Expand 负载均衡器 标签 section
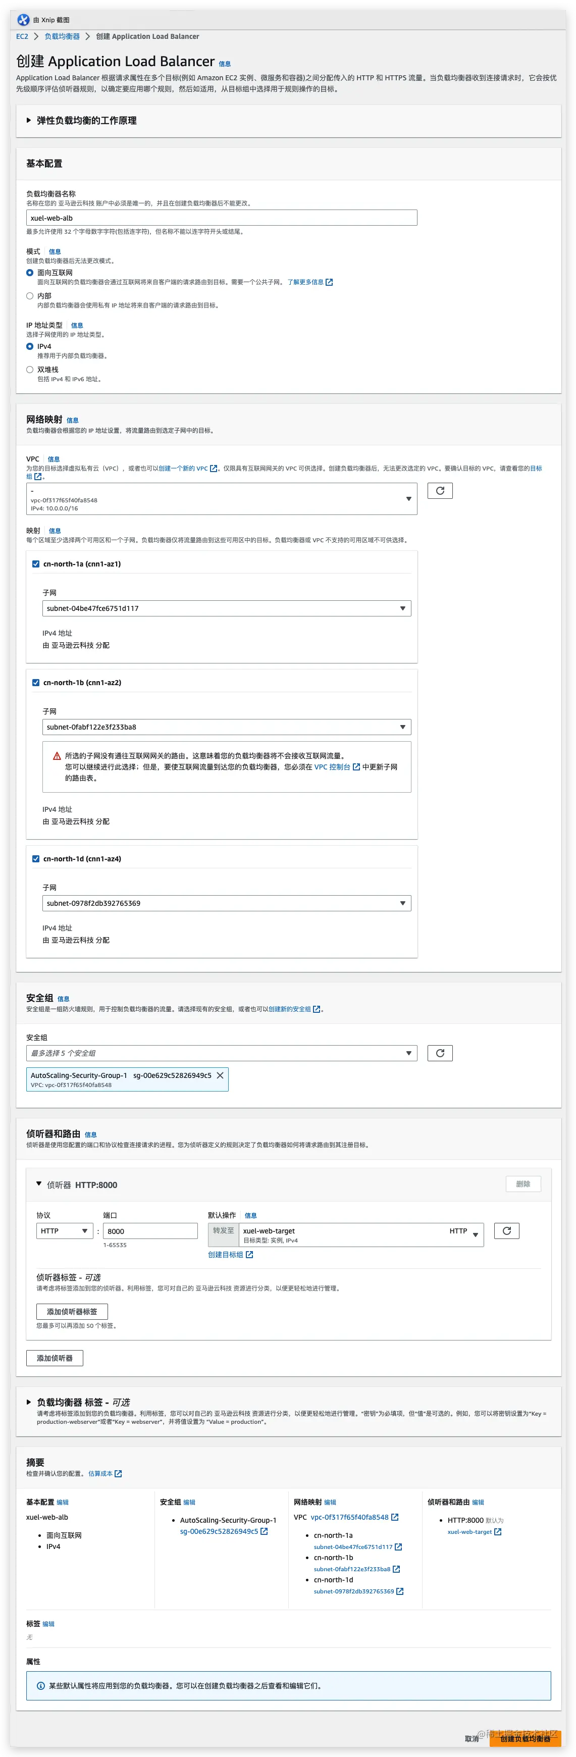 [x=29, y=1403]
